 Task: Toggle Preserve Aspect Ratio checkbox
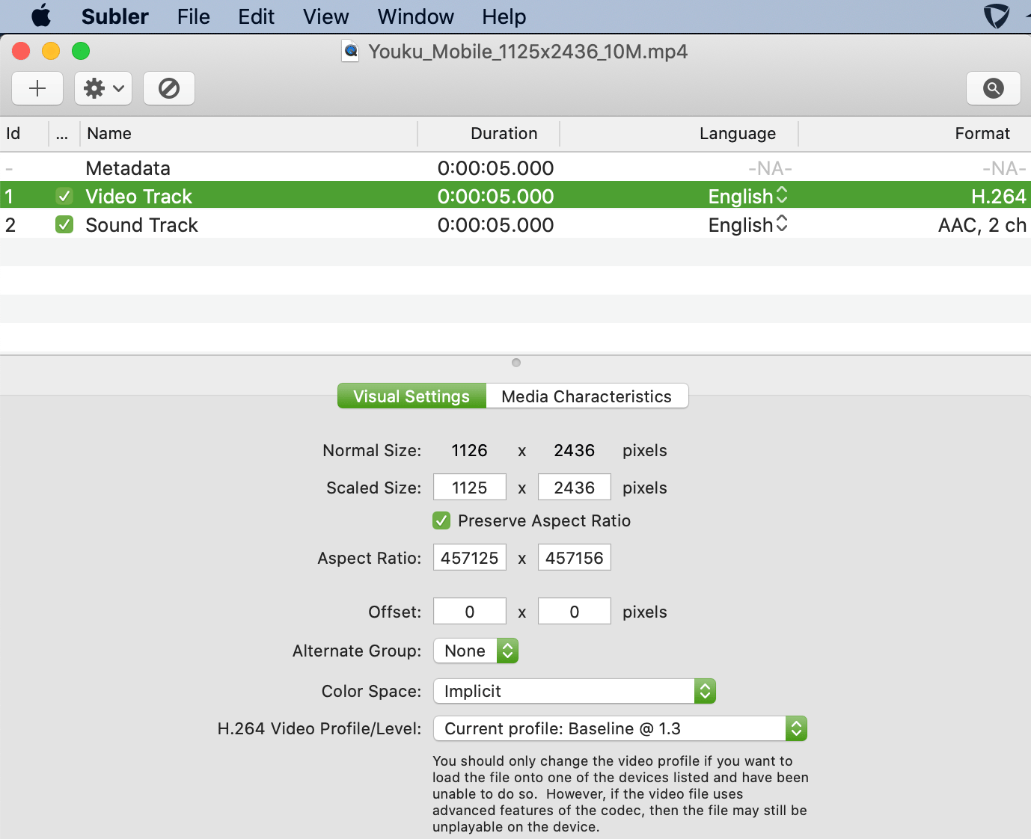coord(441,520)
